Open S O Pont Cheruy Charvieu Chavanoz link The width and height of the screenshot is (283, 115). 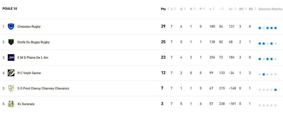(43, 88)
